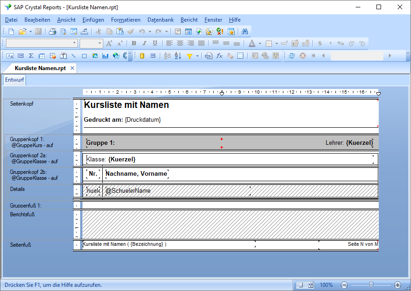Open the font name combo box

[x=42, y=43]
